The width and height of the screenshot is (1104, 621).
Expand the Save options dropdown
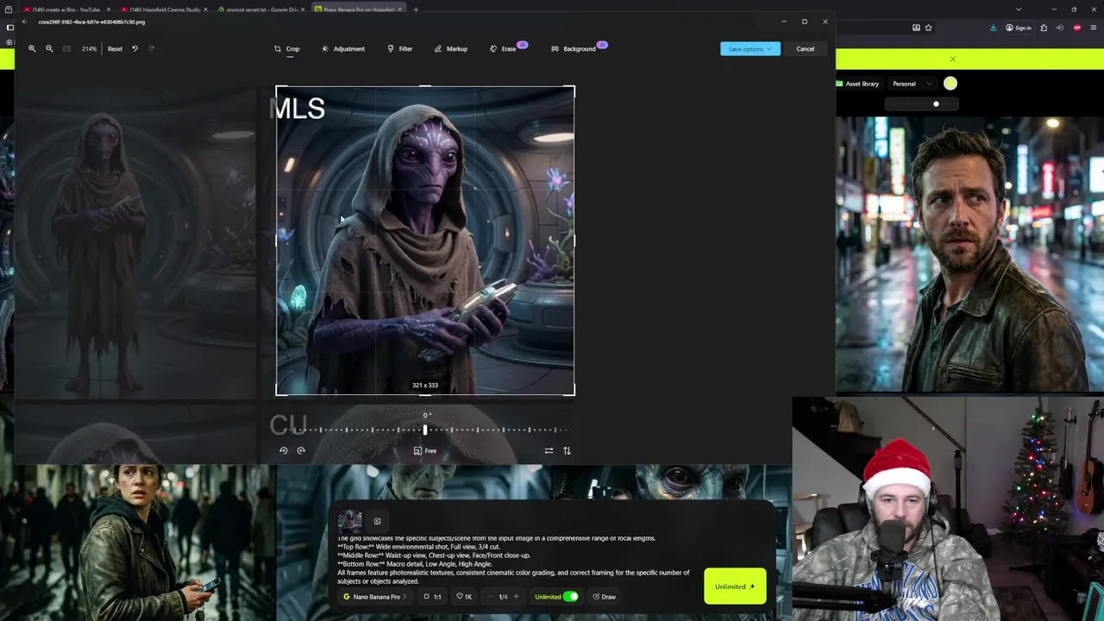750,48
